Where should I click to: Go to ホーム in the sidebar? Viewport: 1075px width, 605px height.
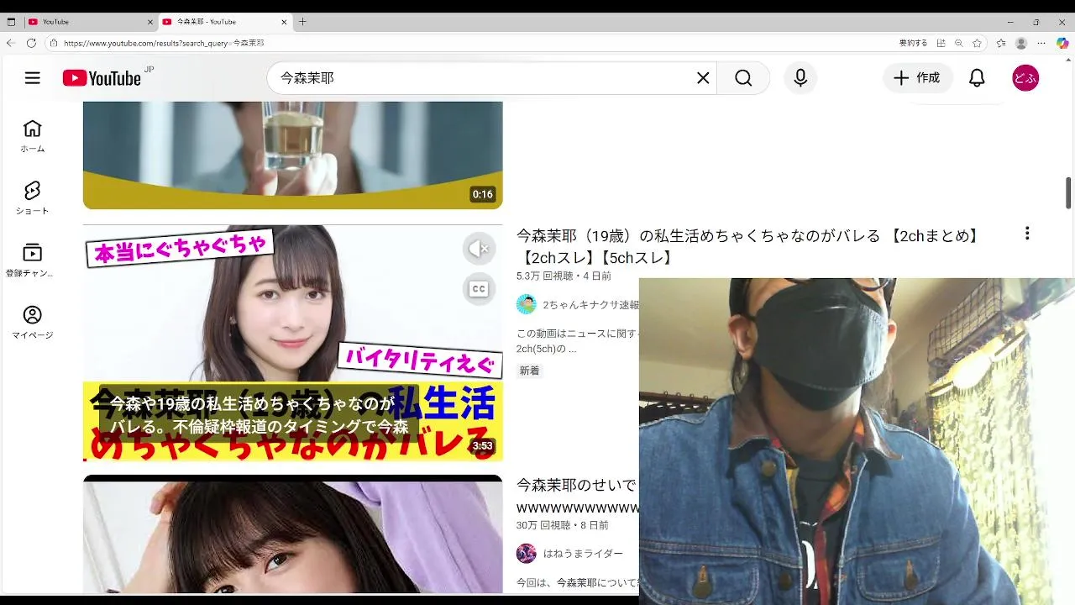coord(33,137)
